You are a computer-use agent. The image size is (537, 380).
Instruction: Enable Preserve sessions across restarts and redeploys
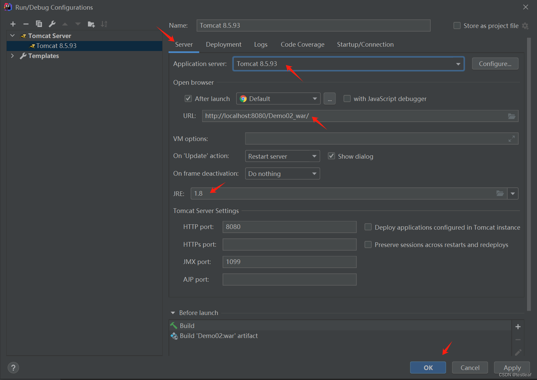(x=368, y=245)
